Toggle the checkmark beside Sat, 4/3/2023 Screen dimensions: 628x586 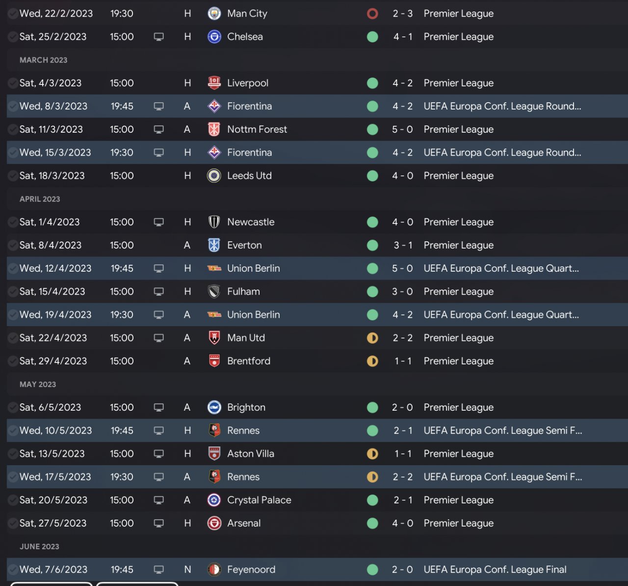13,83
